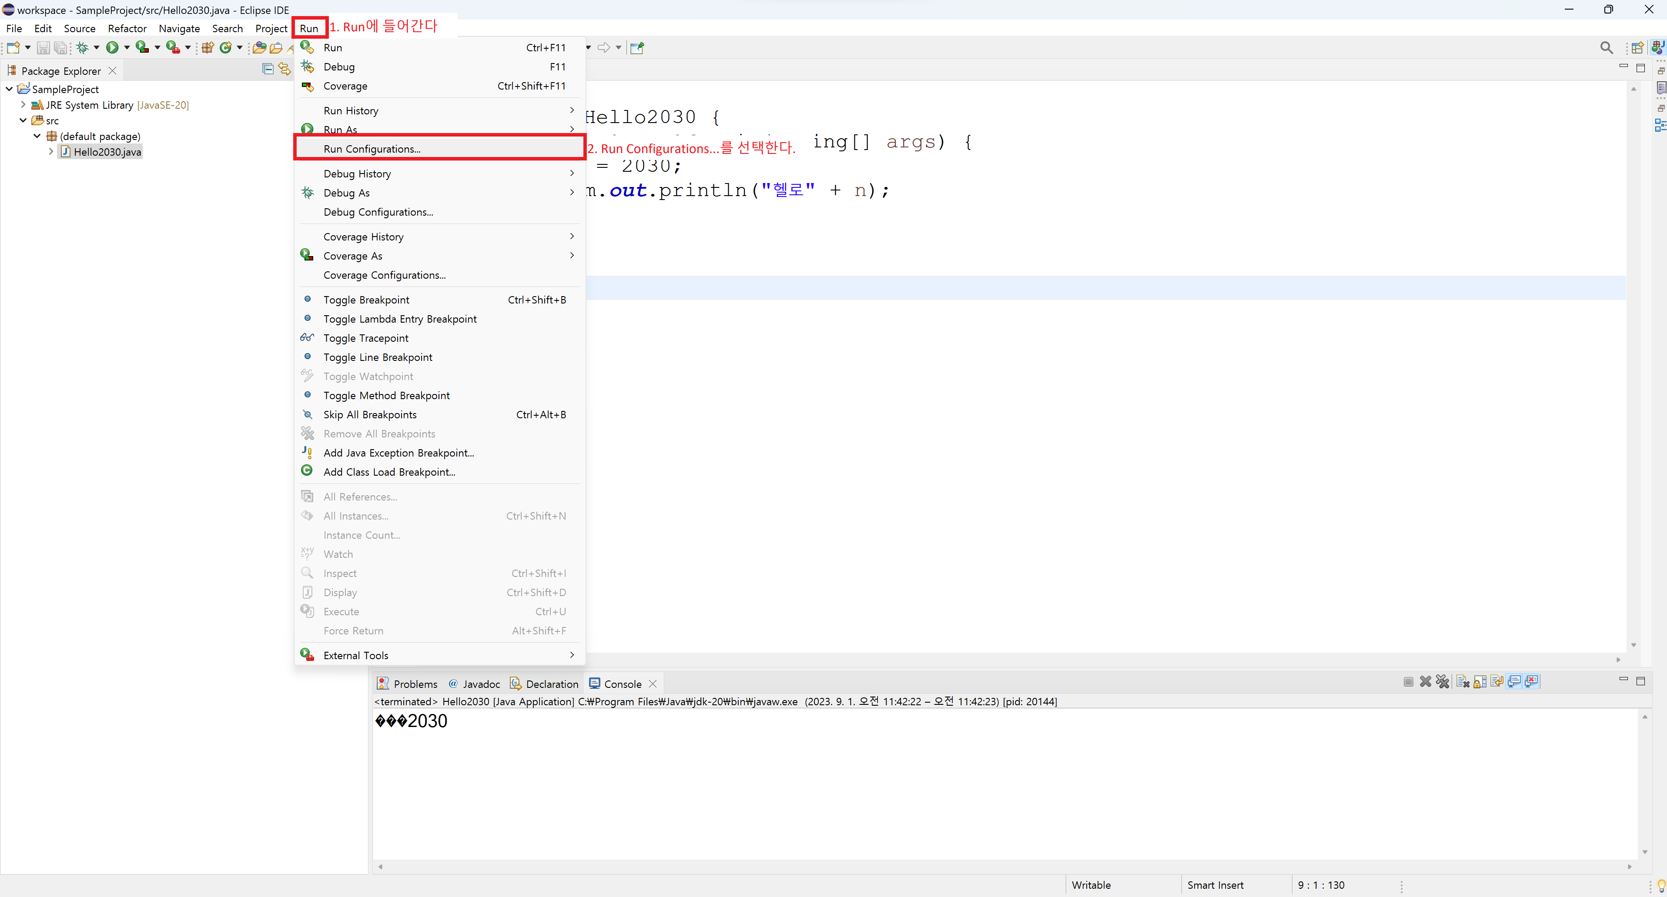Click the New Java Class toolbar icon

point(225,47)
